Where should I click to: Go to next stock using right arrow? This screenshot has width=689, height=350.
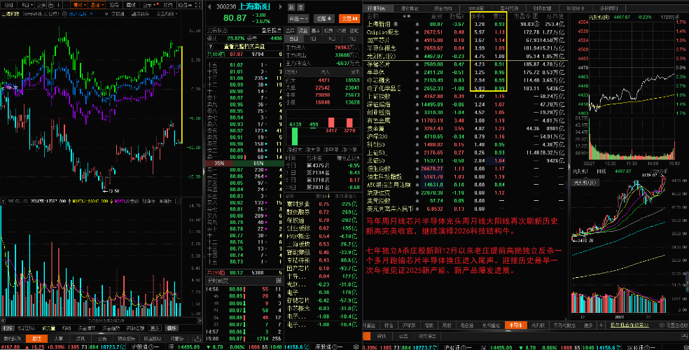[x=280, y=7]
